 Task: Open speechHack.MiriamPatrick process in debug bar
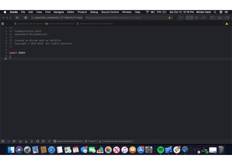tap(68, 141)
